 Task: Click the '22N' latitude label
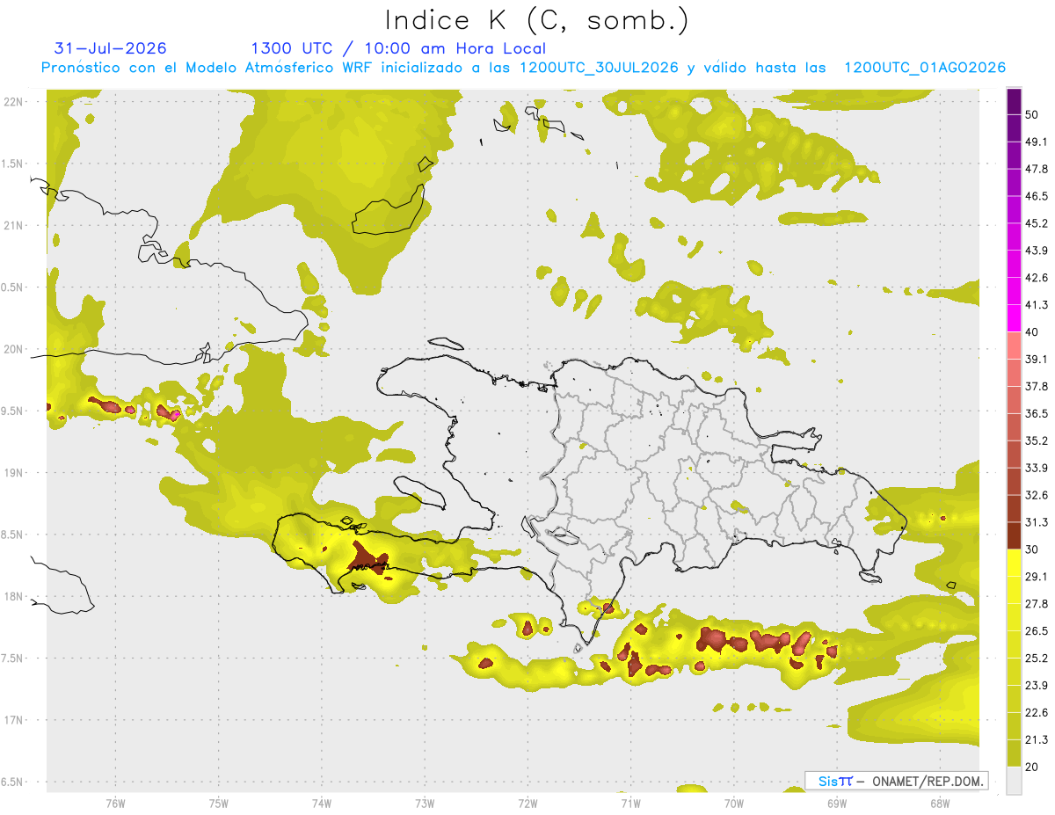pos(14,102)
